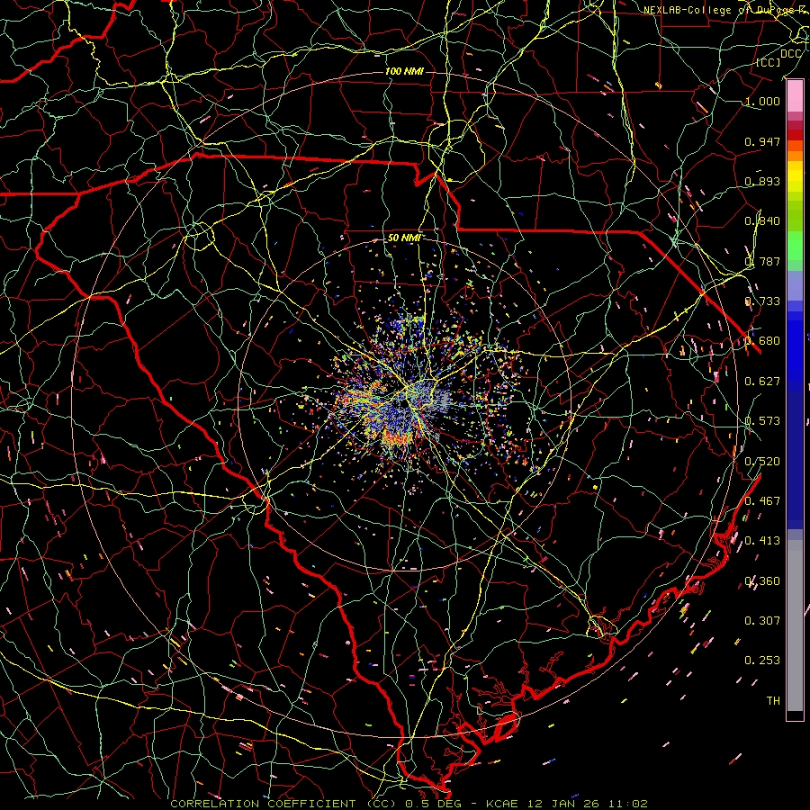
Task: Click the DCC label above the color scale
Action: (x=790, y=54)
